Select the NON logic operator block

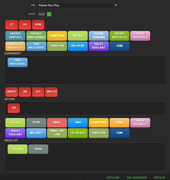point(38,24)
